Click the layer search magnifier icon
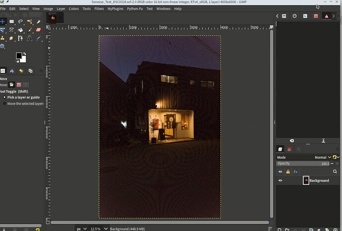Viewport: 342px width, 231px height. point(335,172)
